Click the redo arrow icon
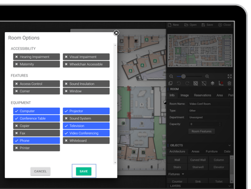The height and width of the screenshot is (189, 251). (187, 83)
